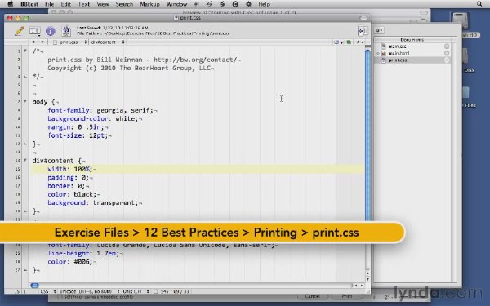Collapse the body rule fold triangle
The image size is (490, 306).
click(x=25, y=101)
